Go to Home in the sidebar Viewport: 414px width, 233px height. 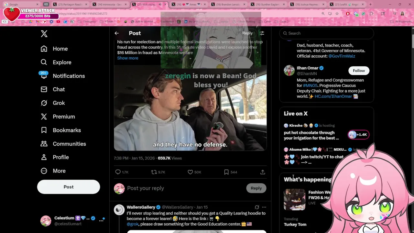(54, 49)
